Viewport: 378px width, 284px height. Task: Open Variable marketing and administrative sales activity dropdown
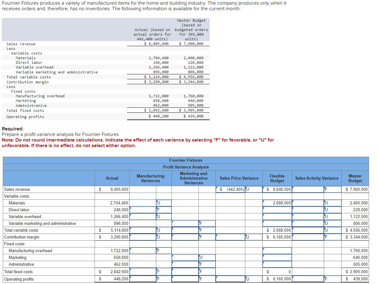pyautogui.click(x=333, y=224)
